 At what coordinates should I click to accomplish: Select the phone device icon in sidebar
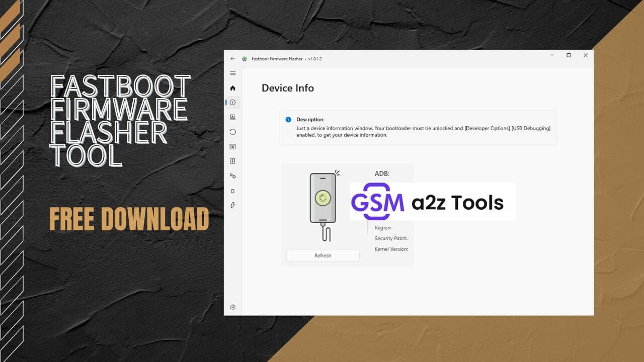[232, 190]
